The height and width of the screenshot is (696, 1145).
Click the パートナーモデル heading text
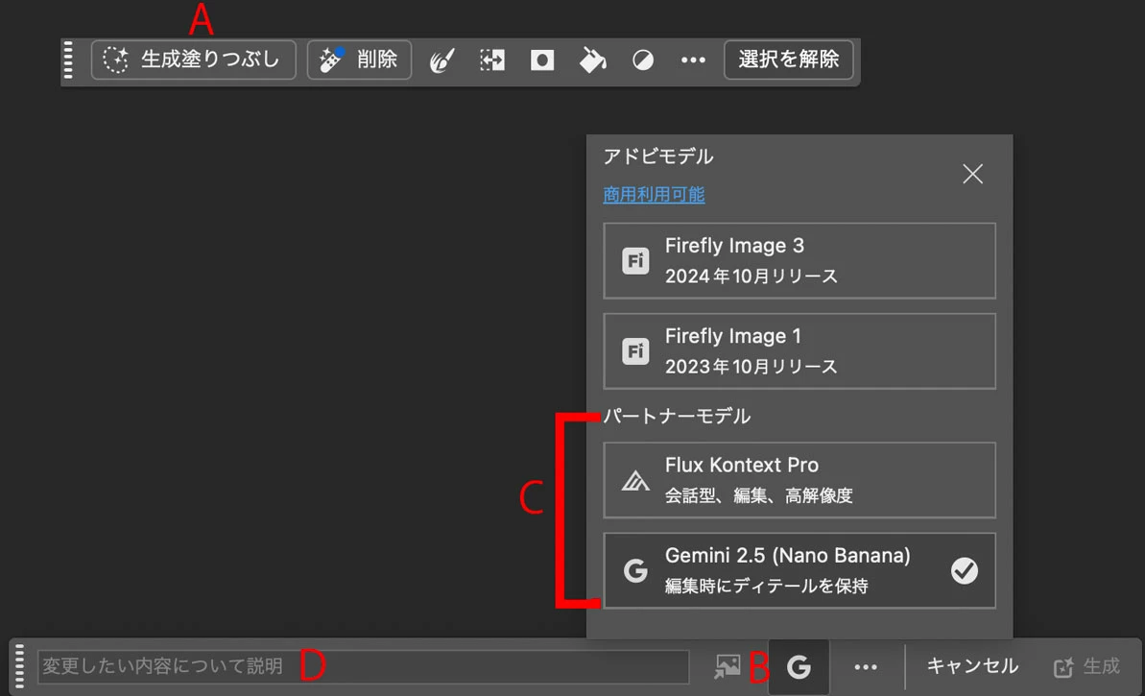677,417
